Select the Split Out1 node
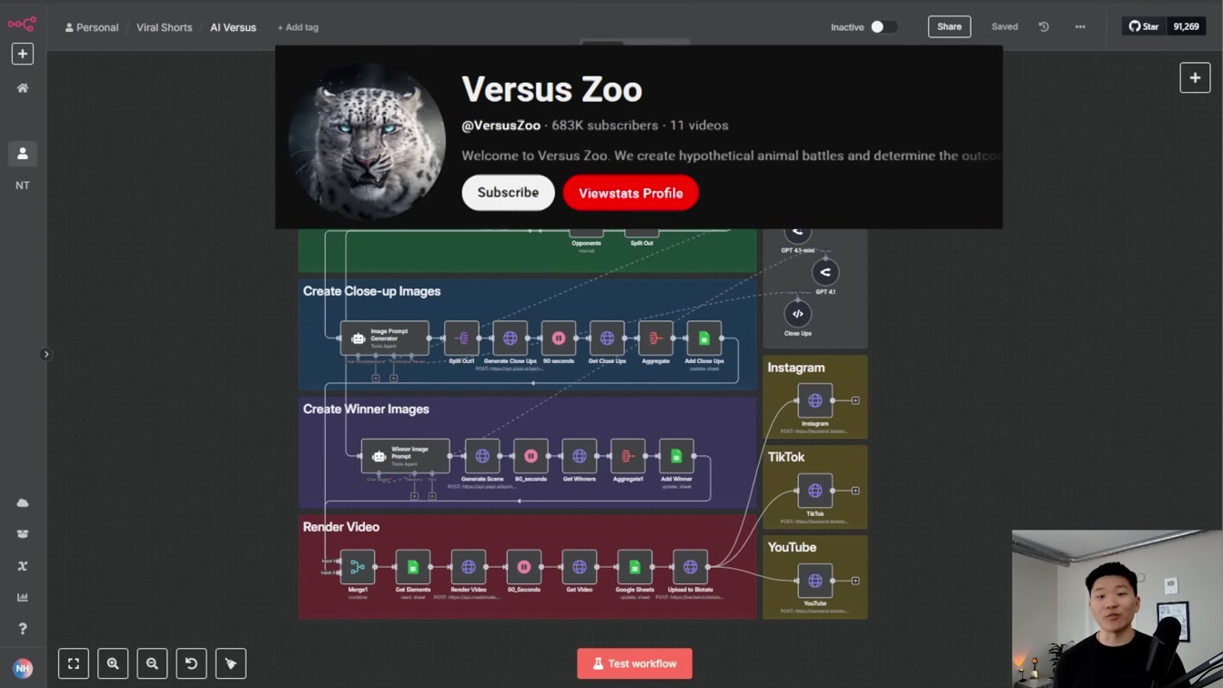Viewport: 1223px width, 688px height. point(461,339)
